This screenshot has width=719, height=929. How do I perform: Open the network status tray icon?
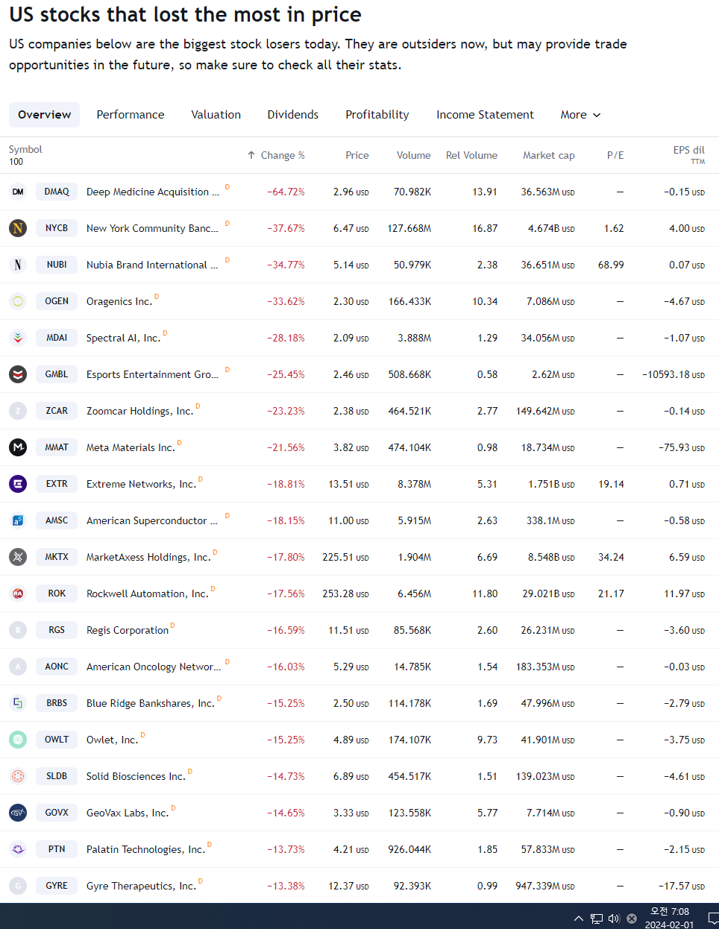coord(597,919)
